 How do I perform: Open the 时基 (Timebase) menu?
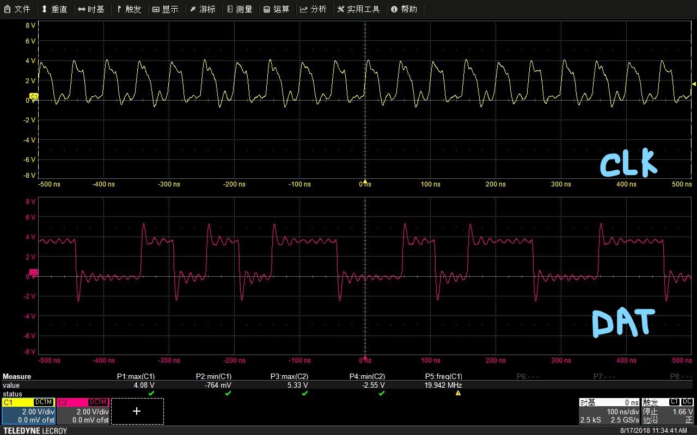pos(91,9)
